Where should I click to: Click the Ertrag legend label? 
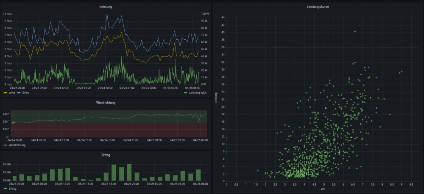point(14,189)
